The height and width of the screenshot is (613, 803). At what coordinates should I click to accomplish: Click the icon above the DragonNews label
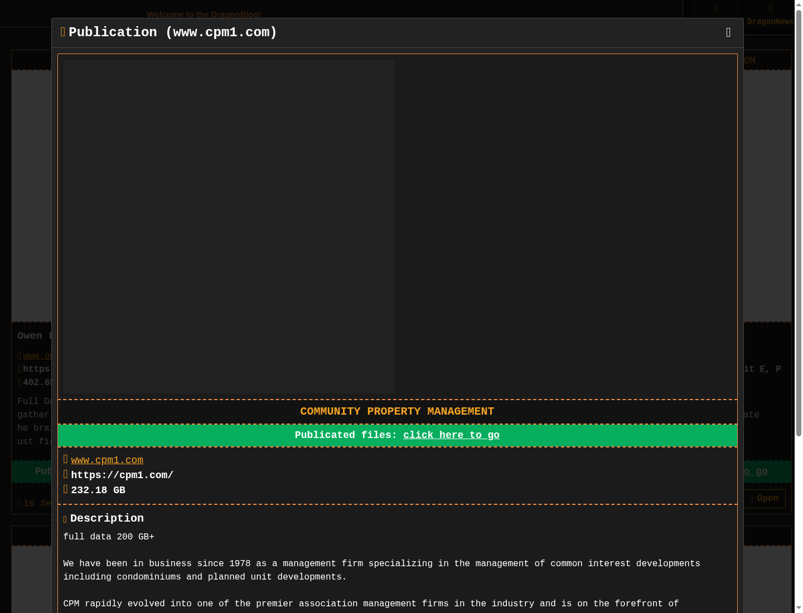point(771,8)
